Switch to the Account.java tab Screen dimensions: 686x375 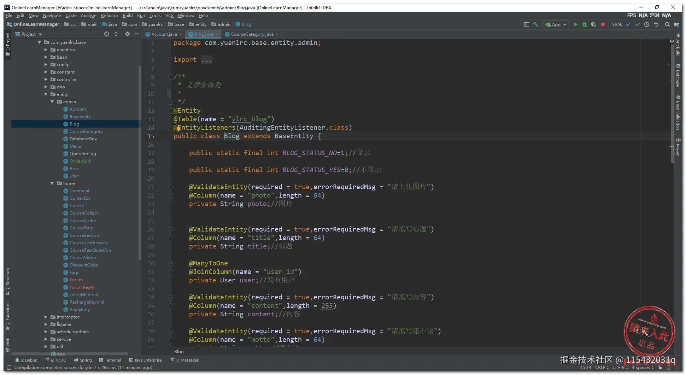[x=164, y=34]
